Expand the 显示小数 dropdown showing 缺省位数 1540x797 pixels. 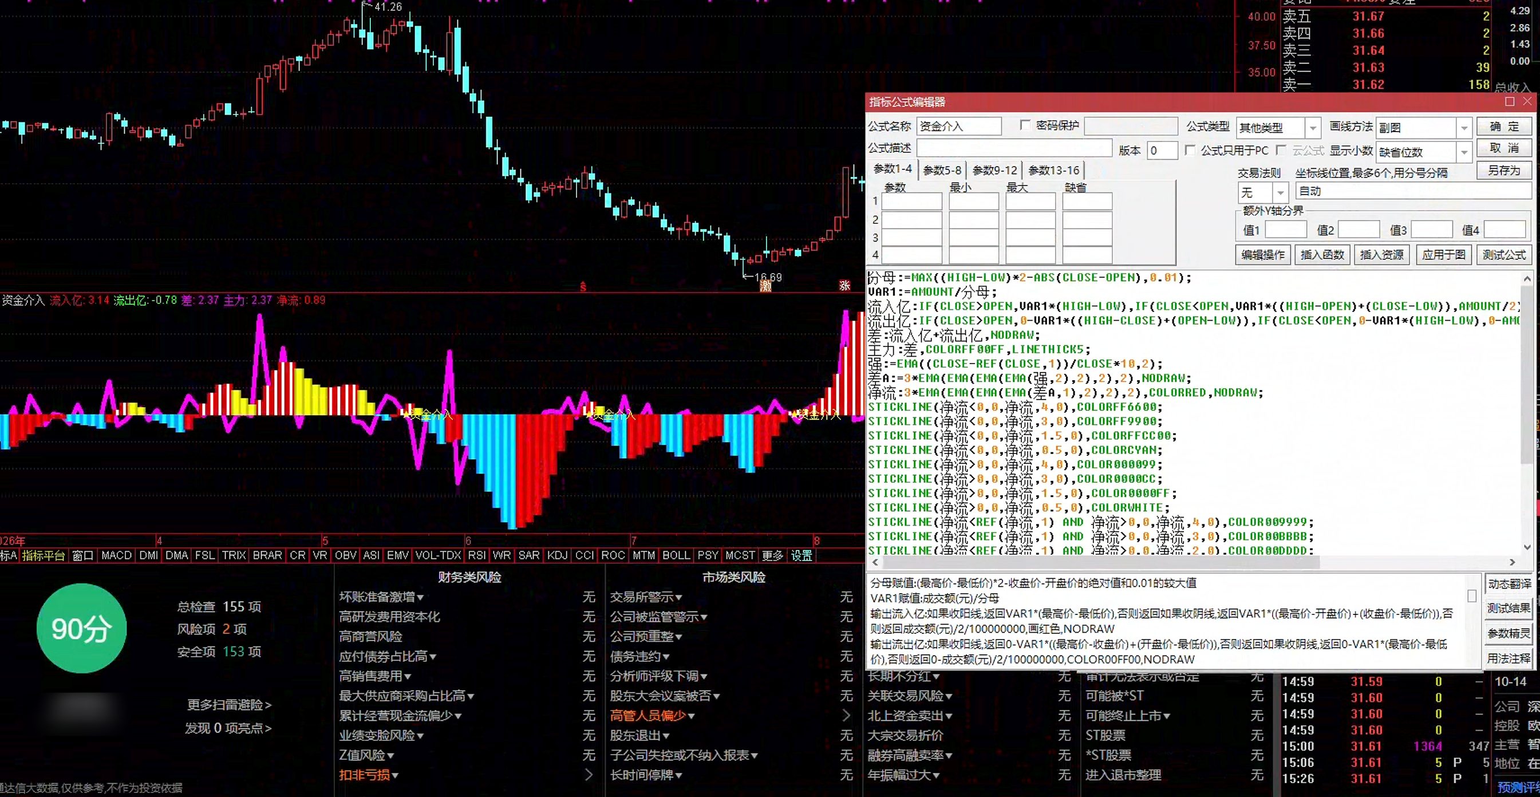coord(1464,152)
